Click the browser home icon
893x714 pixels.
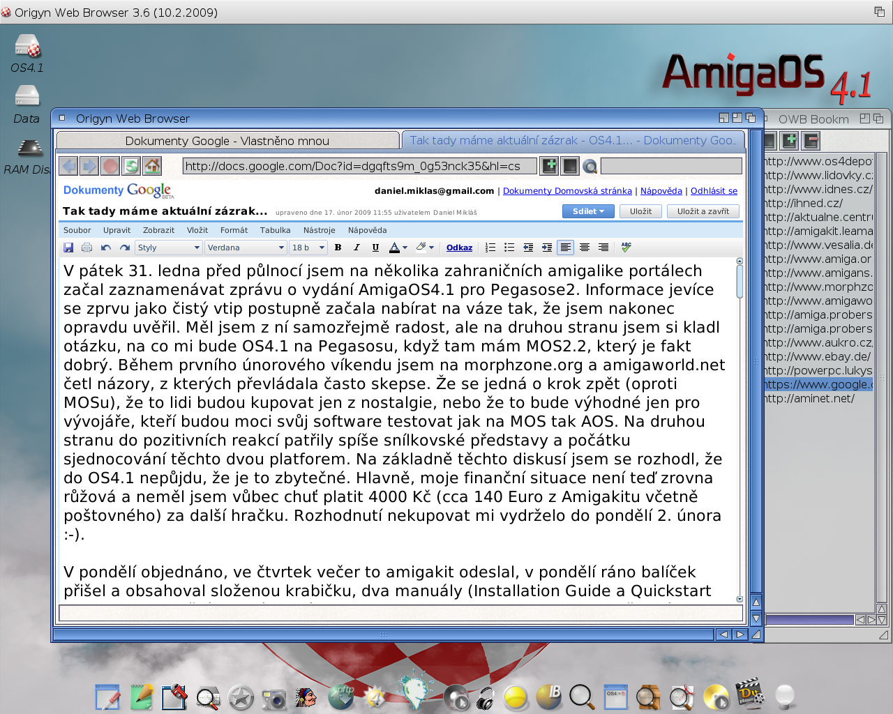152,166
